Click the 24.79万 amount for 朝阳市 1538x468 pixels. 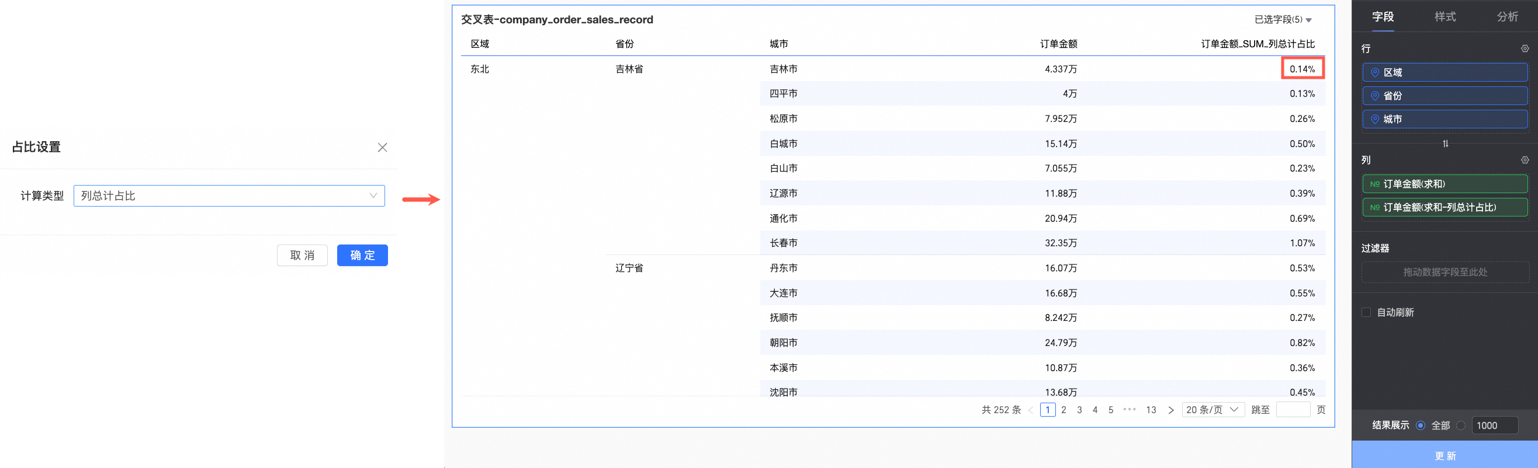click(x=1061, y=343)
